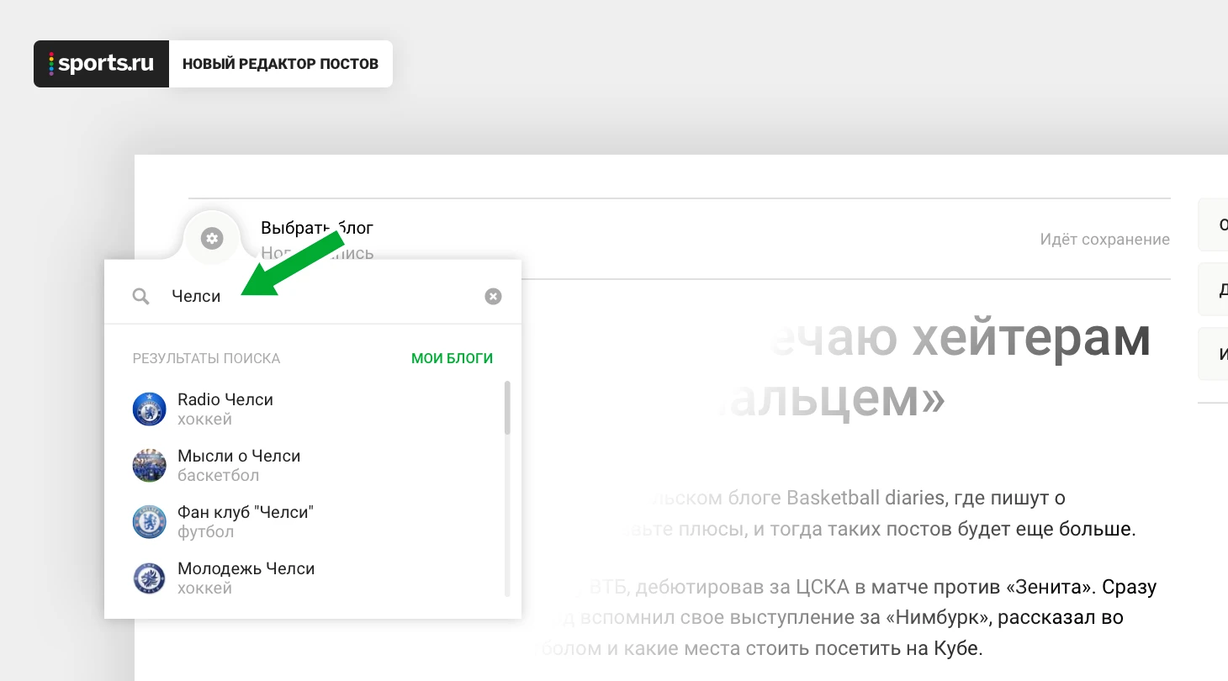Click the баскетбол label under Мысли о Челси

tap(218, 476)
